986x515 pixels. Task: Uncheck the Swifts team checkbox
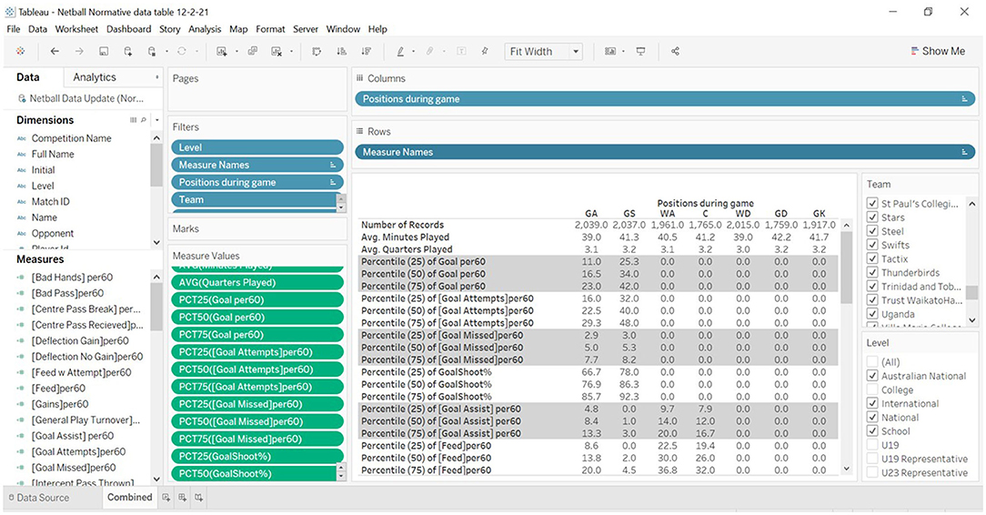click(x=872, y=245)
